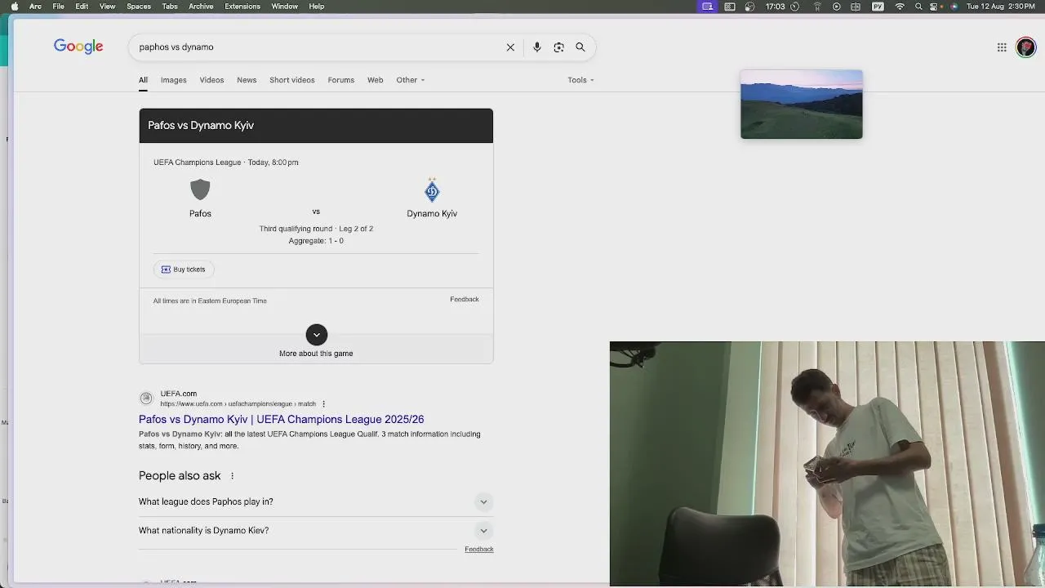Click the UEFA.com site favicon

pyautogui.click(x=146, y=399)
